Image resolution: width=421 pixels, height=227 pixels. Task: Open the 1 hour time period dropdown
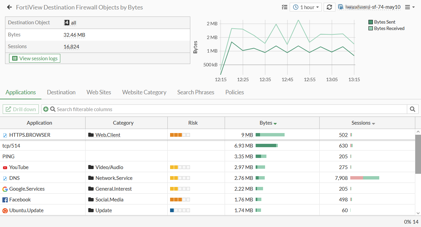point(305,7)
